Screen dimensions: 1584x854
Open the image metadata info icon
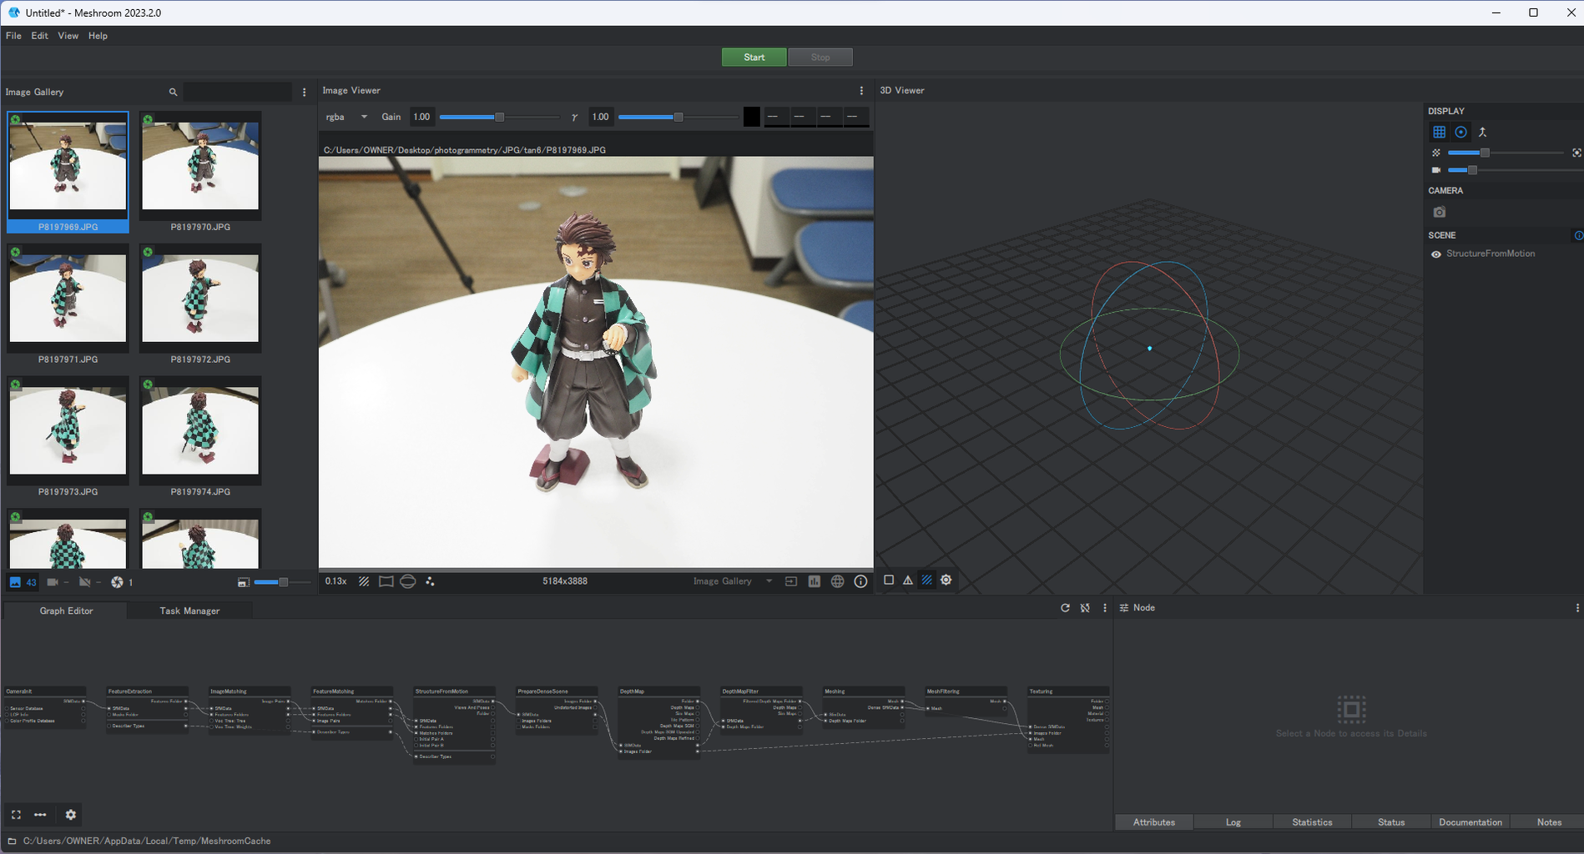(860, 581)
